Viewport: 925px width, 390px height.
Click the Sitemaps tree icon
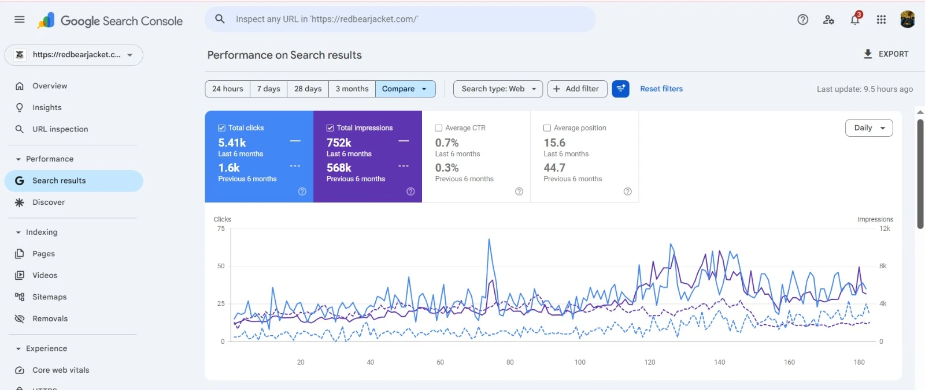click(20, 297)
